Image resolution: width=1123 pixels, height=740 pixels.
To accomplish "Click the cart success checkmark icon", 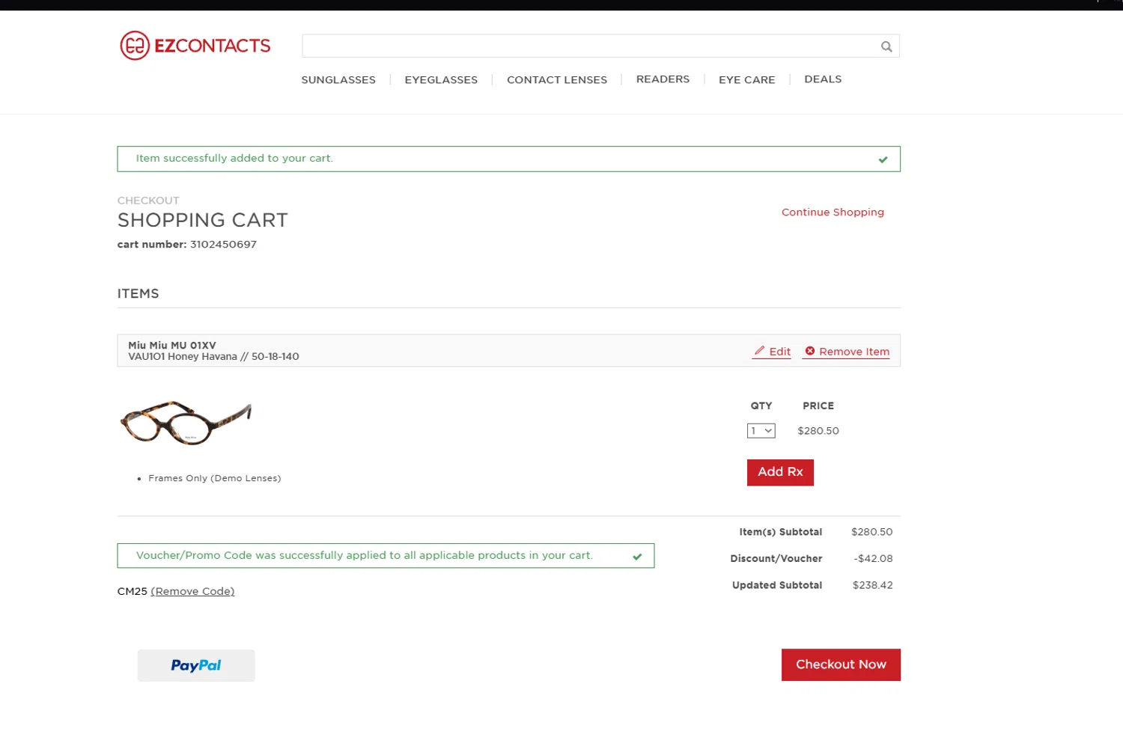I will tap(883, 159).
